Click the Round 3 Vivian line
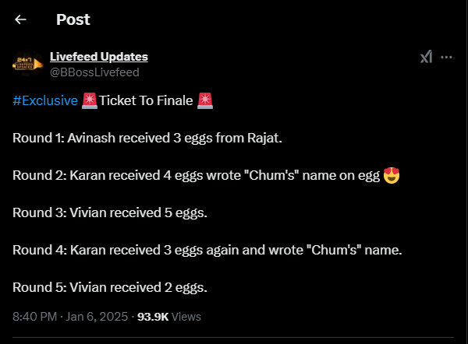Viewport: 468px width, 344px height. [110, 213]
